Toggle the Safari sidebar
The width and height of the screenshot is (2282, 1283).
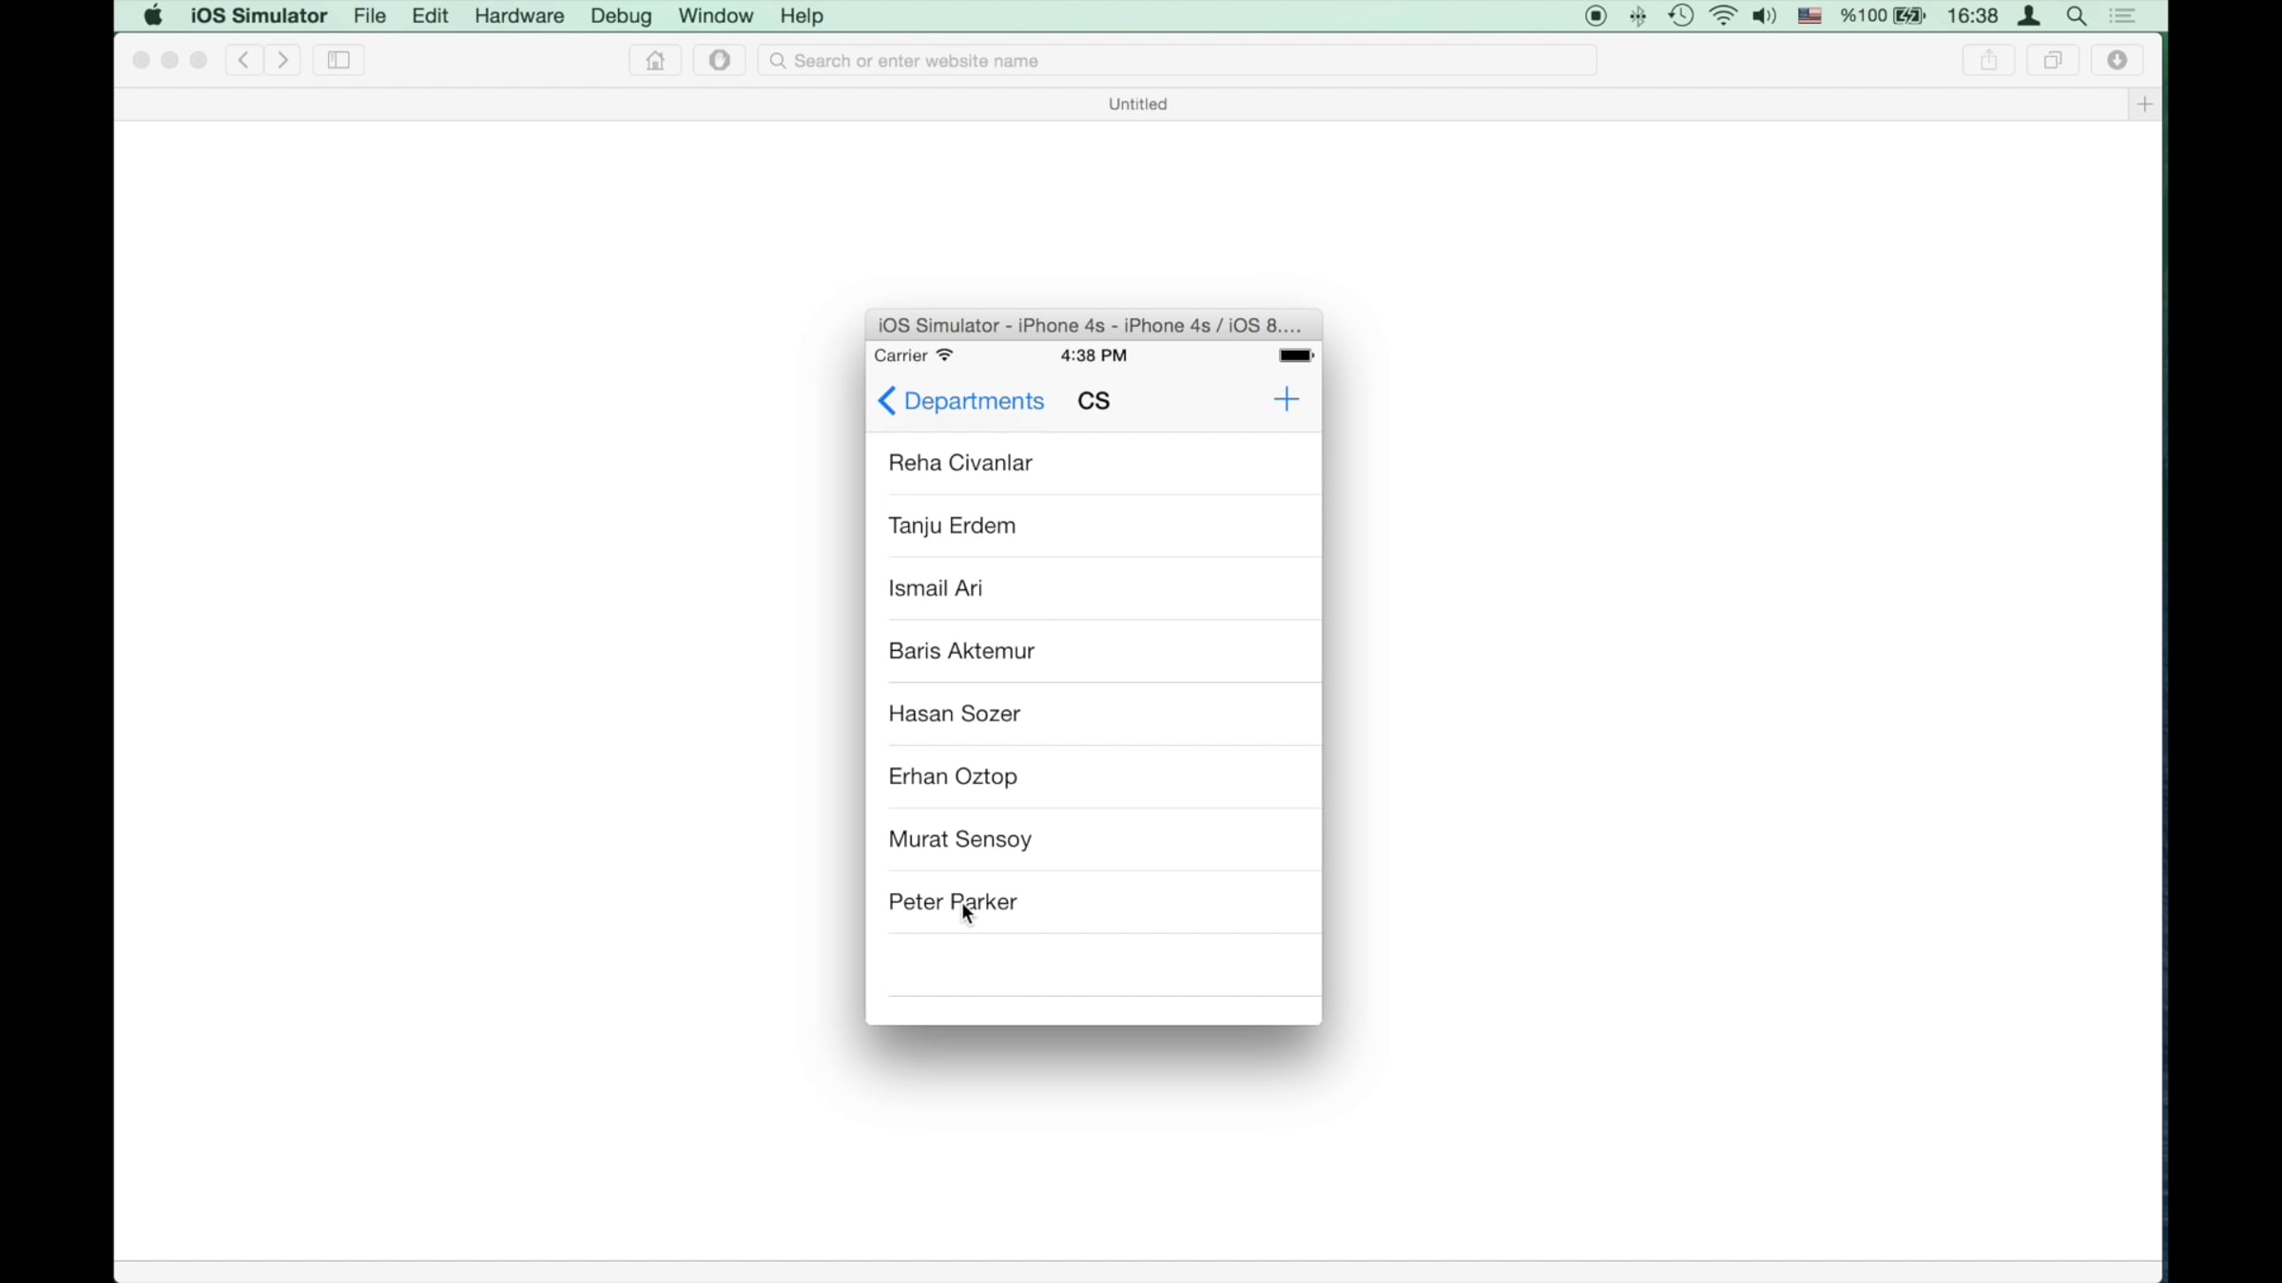(x=338, y=60)
